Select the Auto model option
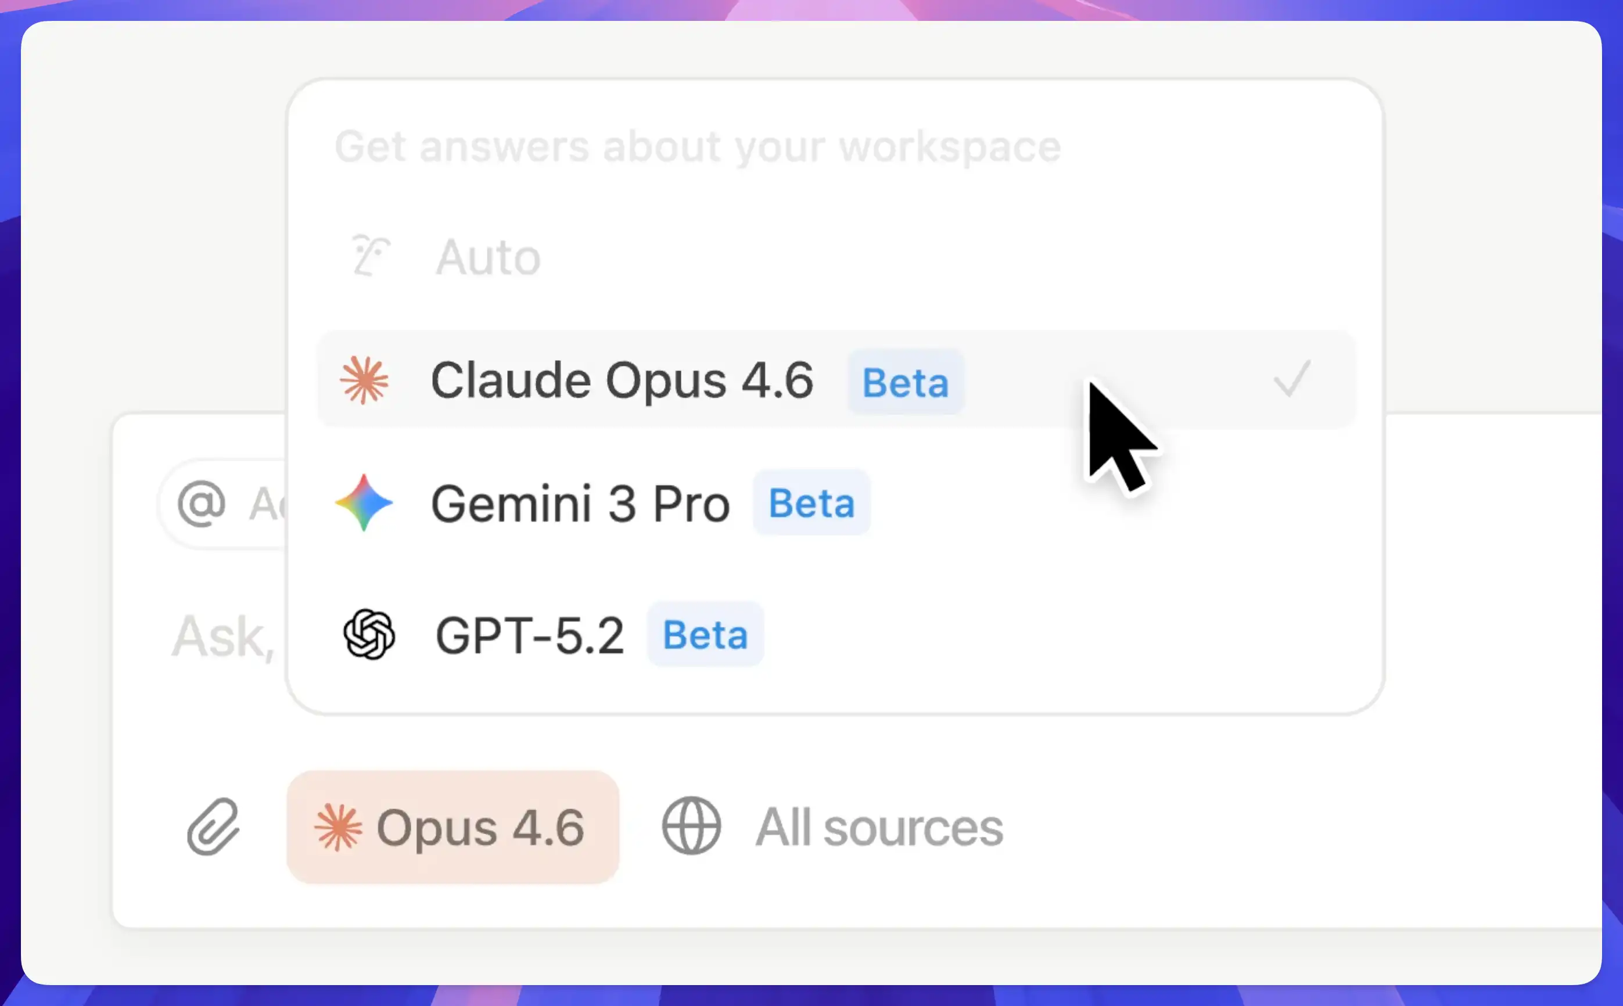The width and height of the screenshot is (1623, 1006). (x=488, y=257)
